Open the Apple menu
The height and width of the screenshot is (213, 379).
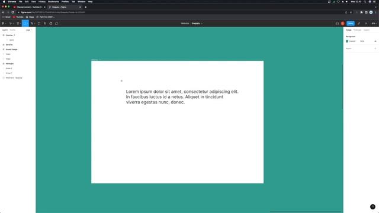(x=4, y=2)
